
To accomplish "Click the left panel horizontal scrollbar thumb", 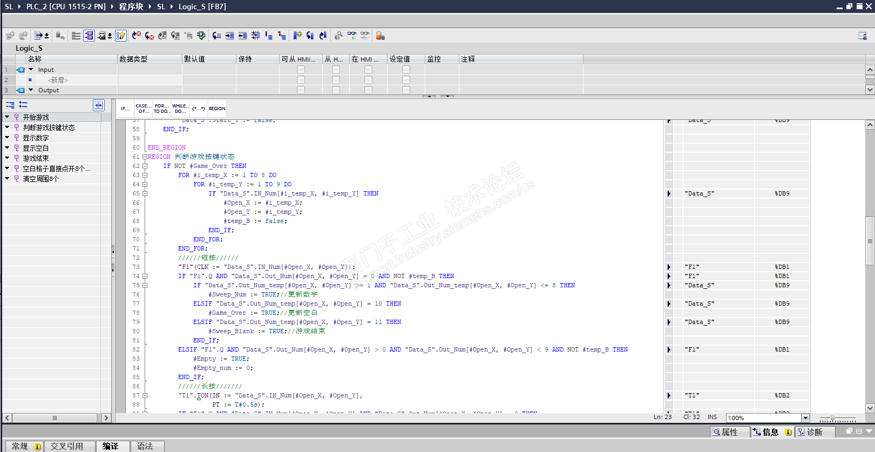I will pyautogui.click(x=55, y=418).
